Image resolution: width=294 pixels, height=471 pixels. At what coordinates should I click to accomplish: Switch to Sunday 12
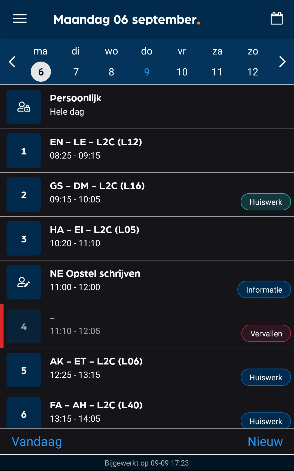click(x=253, y=71)
